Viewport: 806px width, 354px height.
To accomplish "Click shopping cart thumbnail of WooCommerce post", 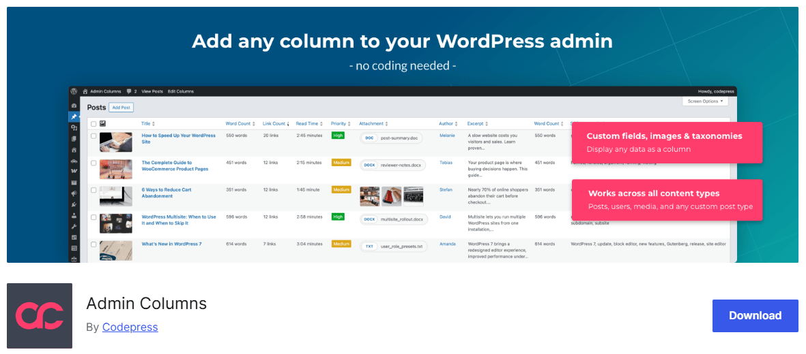I will coord(115,170).
